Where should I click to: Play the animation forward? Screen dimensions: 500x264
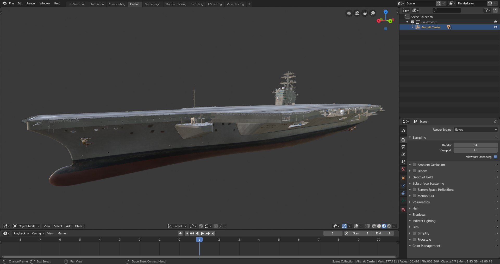(202, 233)
